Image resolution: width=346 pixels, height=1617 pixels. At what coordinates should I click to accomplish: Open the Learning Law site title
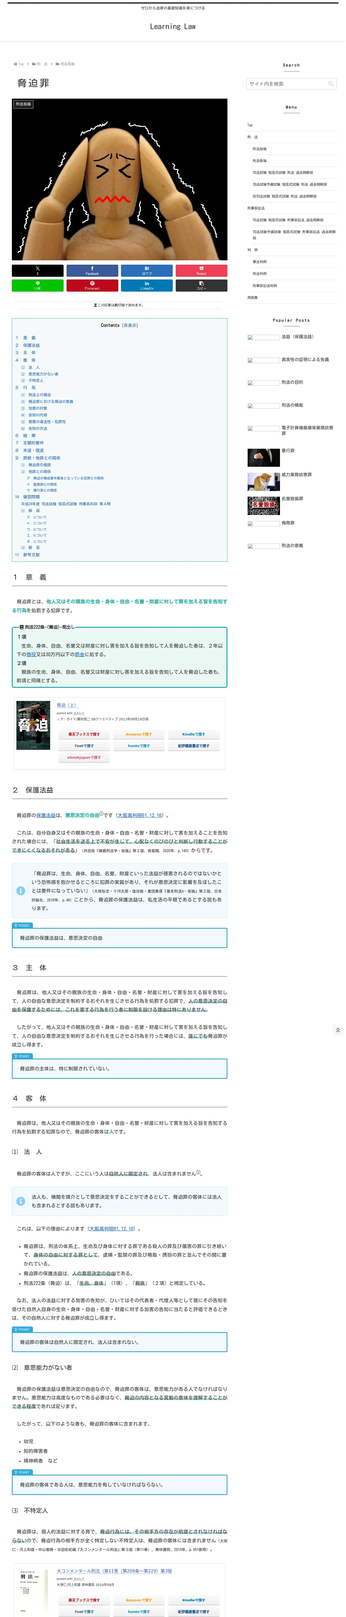pos(173,26)
